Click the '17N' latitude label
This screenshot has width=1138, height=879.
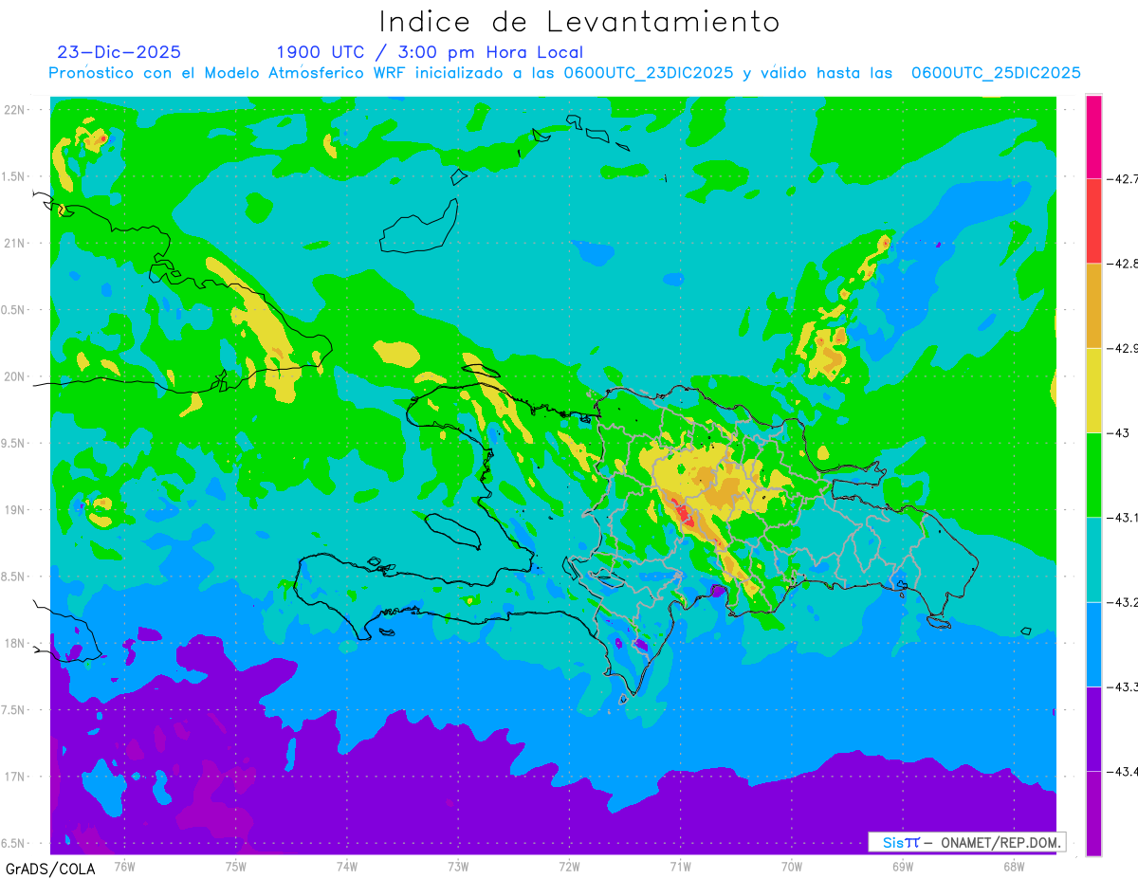[16, 777]
